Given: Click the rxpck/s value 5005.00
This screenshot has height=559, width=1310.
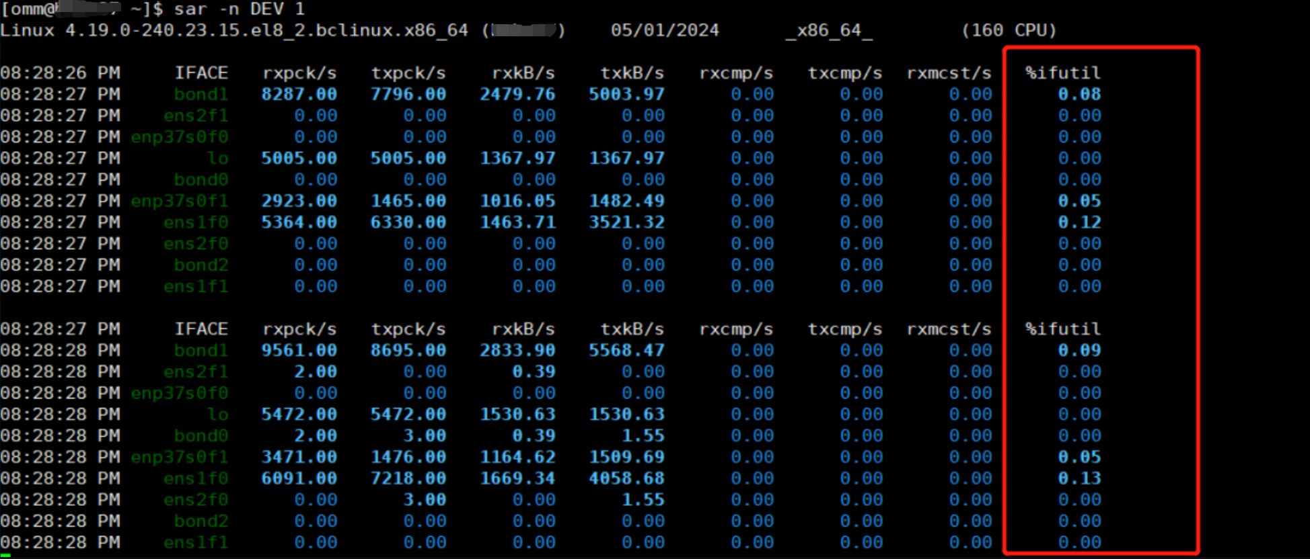Looking at the screenshot, I should (299, 159).
